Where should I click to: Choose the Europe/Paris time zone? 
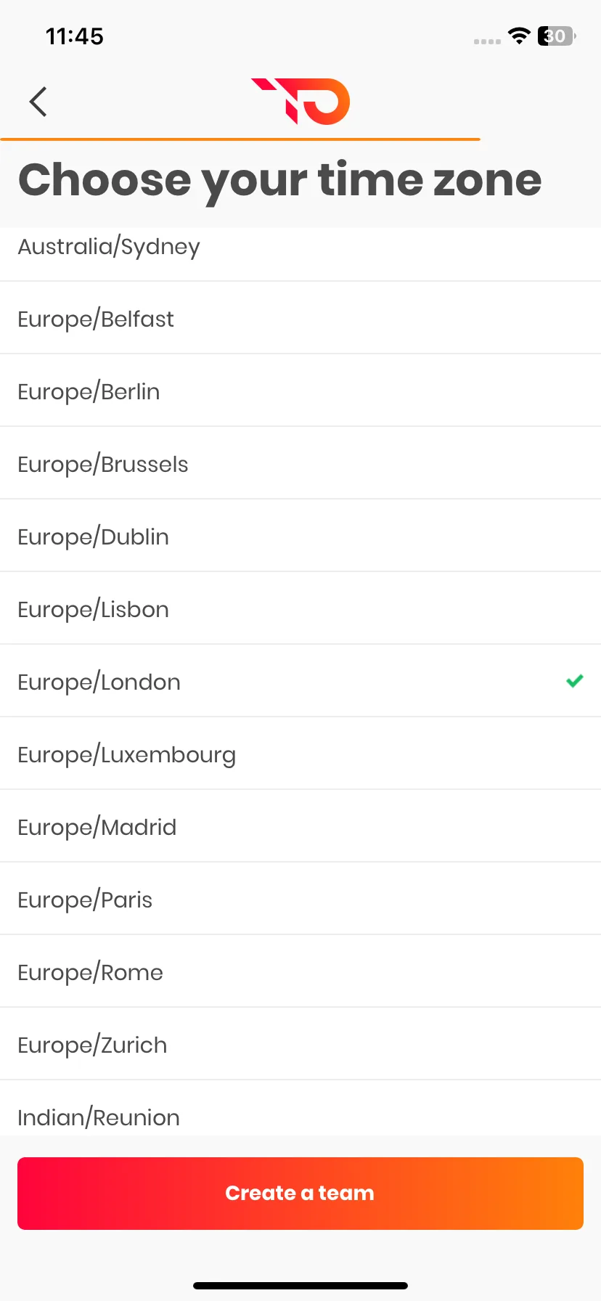point(300,899)
